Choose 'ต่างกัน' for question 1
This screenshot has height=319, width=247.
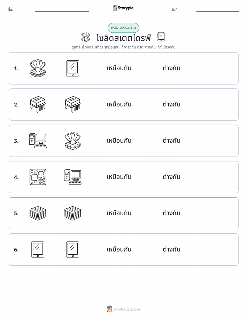click(x=171, y=68)
